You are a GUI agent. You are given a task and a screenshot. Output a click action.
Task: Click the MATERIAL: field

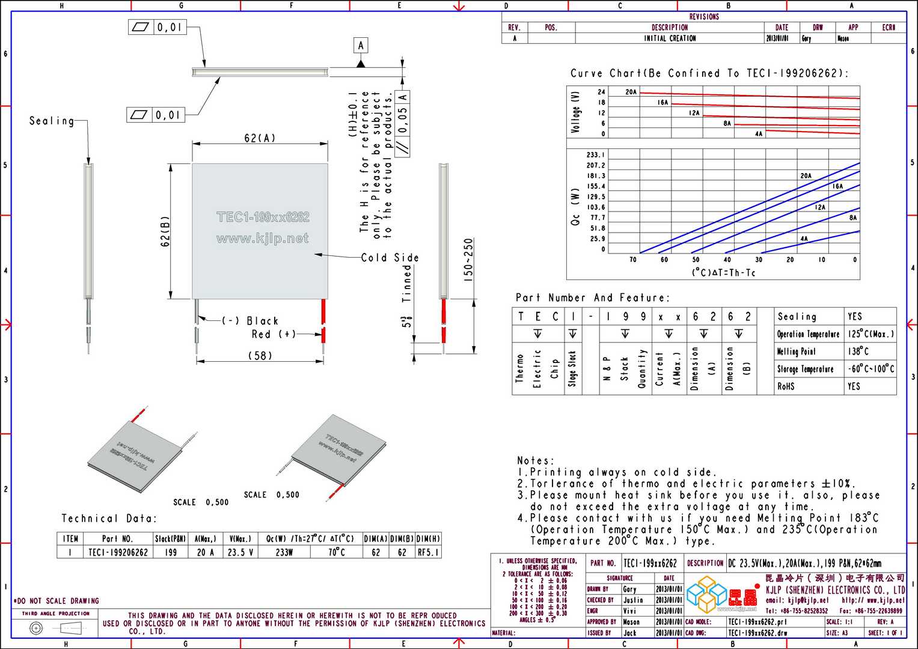(x=539, y=633)
